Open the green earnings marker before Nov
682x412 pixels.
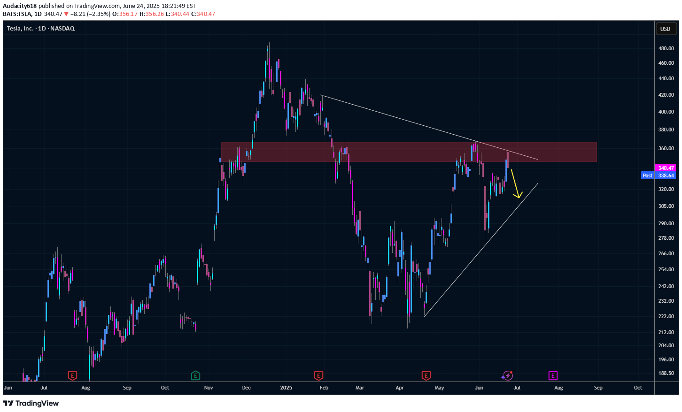(x=196, y=375)
